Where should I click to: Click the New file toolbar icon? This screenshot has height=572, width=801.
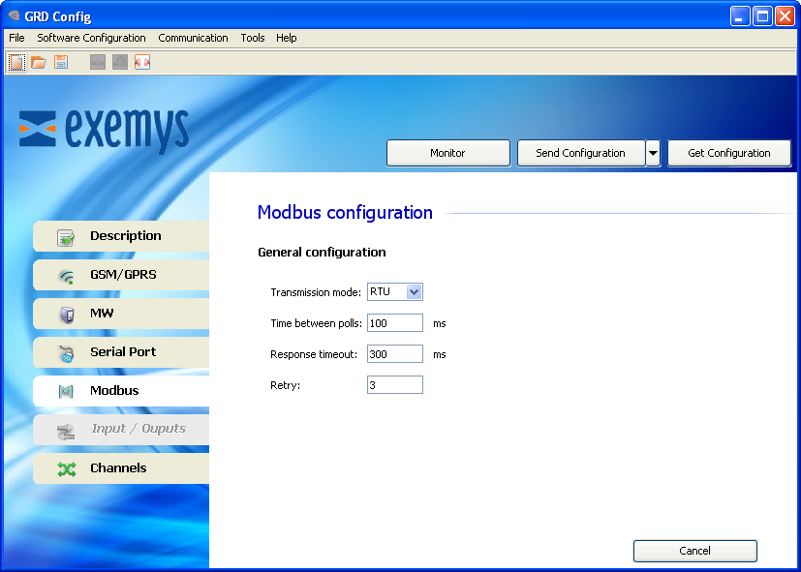(16, 62)
